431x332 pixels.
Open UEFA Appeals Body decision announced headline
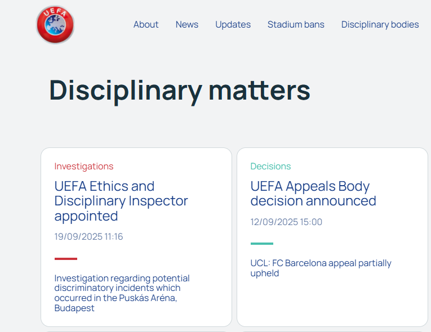[313, 194]
